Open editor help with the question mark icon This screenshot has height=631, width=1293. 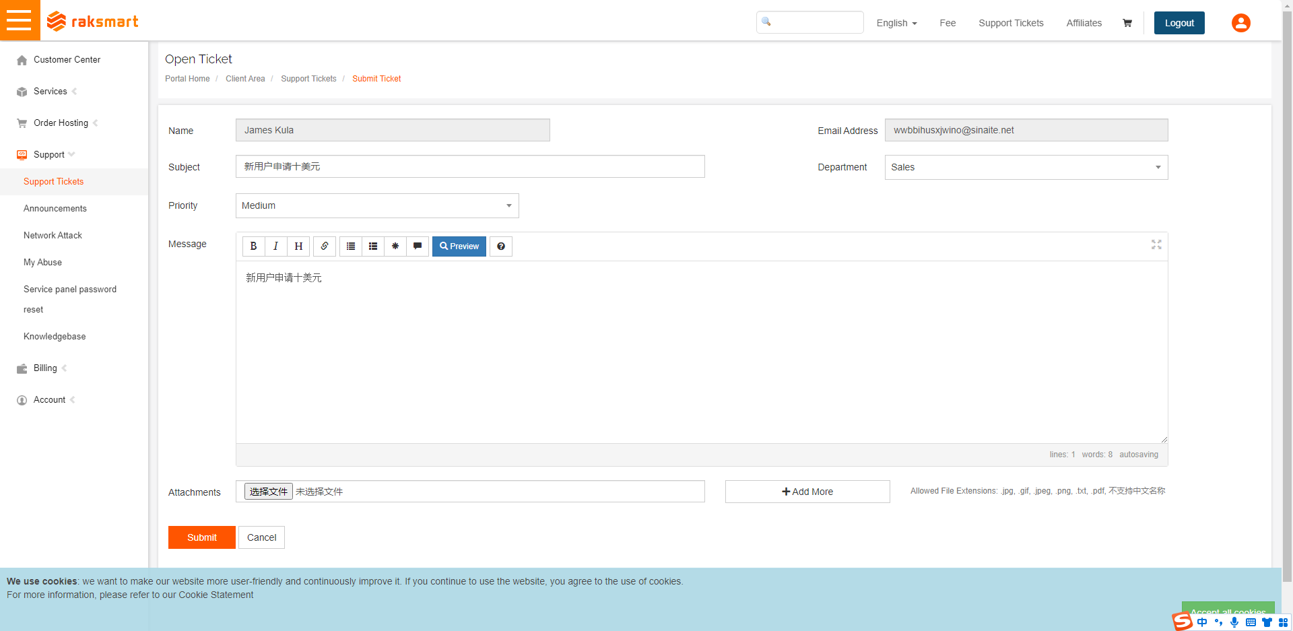[x=501, y=246]
